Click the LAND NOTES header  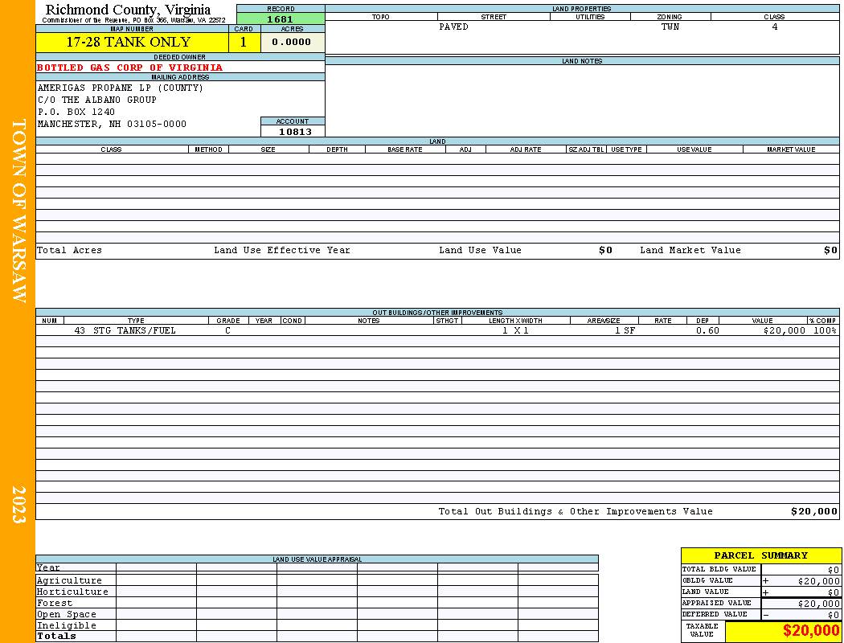583,61
